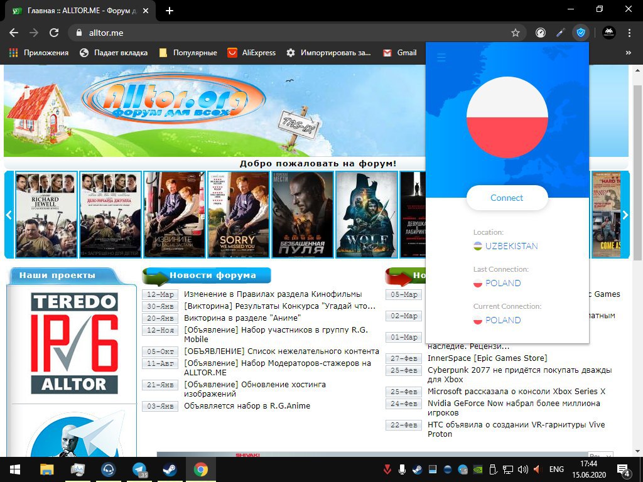The image size is (643, 482).
Task: Click Chrome icon in taskbar
Action: point(200,469)
